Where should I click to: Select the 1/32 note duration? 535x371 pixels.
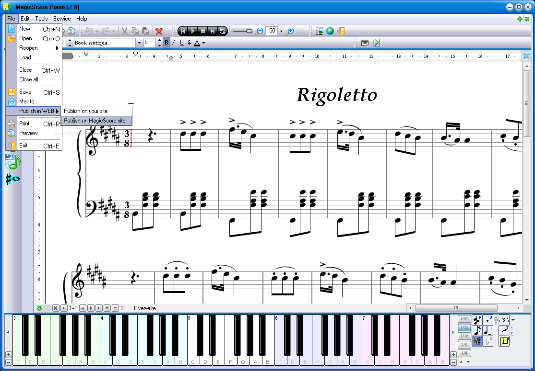tap(464, 327)
